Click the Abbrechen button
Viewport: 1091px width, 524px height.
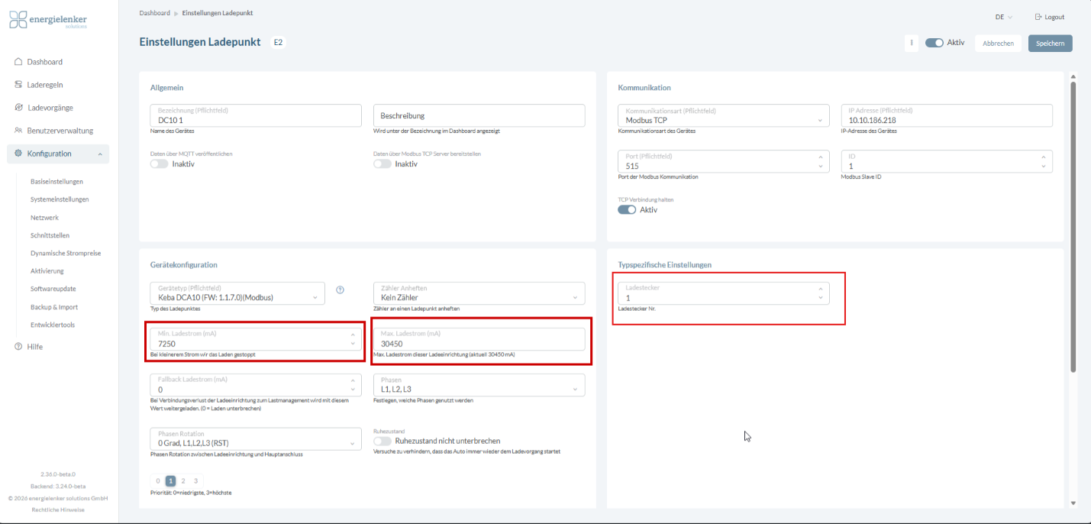pos(998,44)
